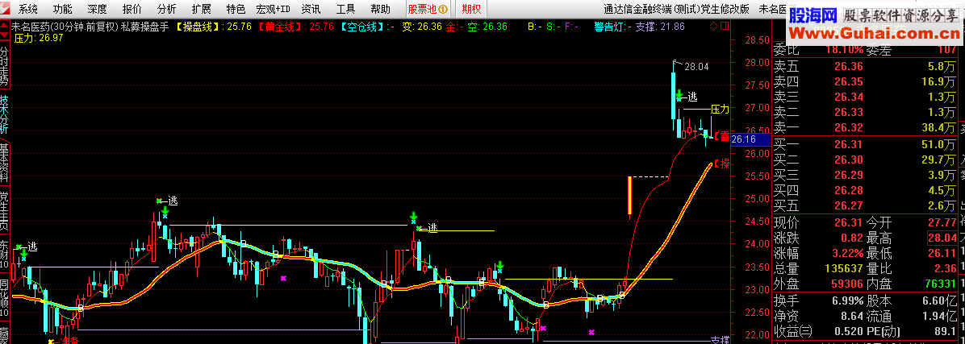The width and height of the screenshot is (965, 344).
Task: Click the 净资 value 8.64
Action: point(853,317)
